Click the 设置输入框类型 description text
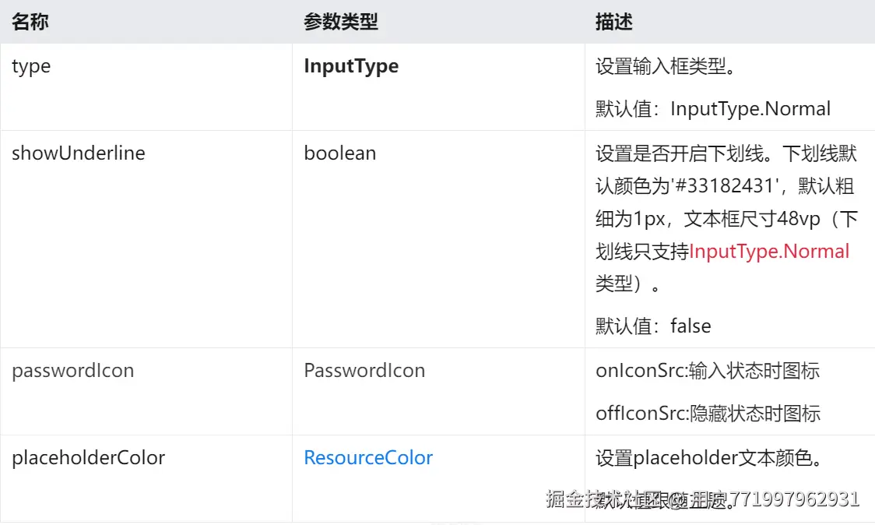875x525 pixels. [x=666, y=66]
